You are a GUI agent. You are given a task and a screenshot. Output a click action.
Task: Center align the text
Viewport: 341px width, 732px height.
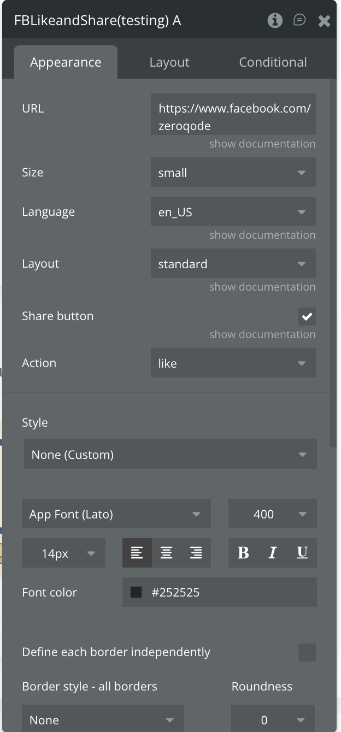(x=167, y=553)
